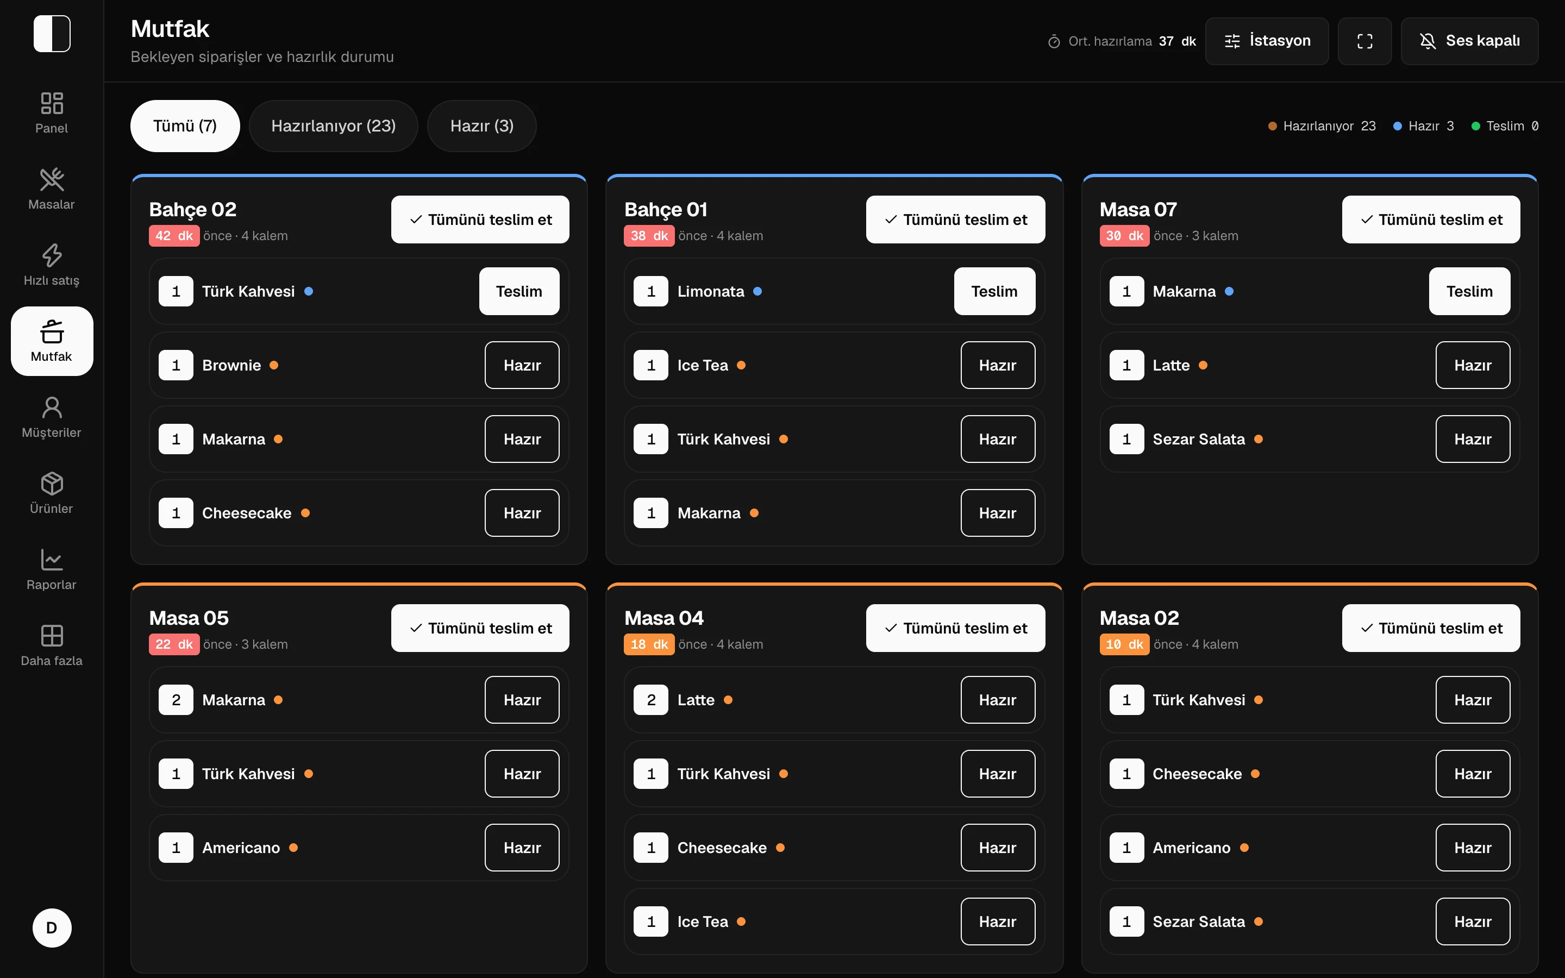
Task: Mark Bahçe 02 Türk Kahvesi as Teslim
Action: point(519,292)
